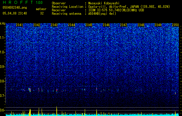Click the 2346 time marker
The height and width of the screenshot is (116, 182).
pos(106,25)
